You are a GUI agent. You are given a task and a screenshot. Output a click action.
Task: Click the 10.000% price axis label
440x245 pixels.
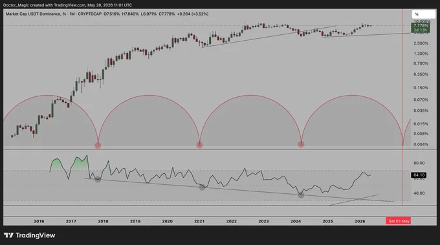pos(422,21)
